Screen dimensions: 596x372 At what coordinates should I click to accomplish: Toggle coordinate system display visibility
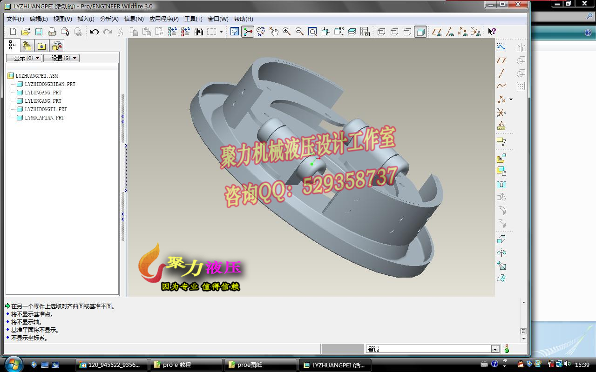477,32
